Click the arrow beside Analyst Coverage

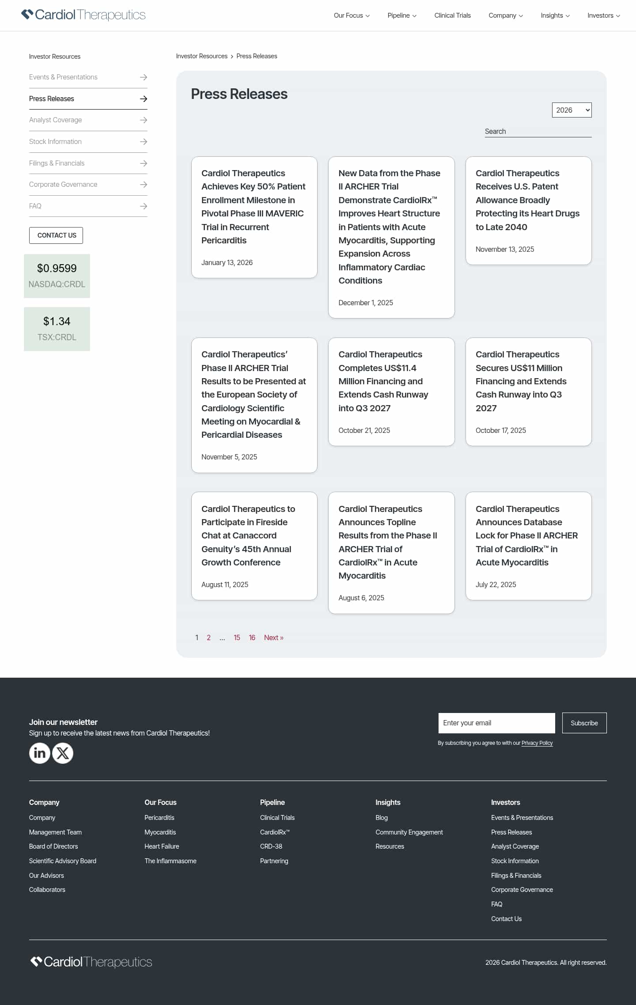[144, 120]
